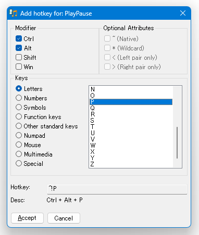Screen dimensions: 199x235
Task: Enable the Shift modifier checkbox
Action: pyautogui.click(x=19, y=57)
